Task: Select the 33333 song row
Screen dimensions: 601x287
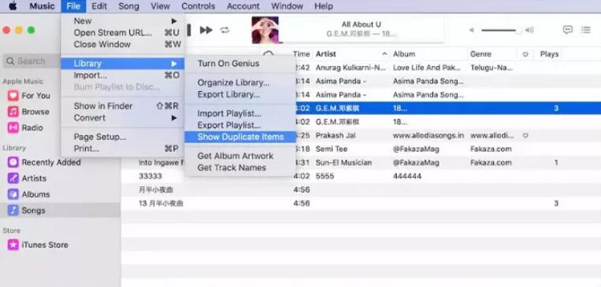Action: (361, 176)
